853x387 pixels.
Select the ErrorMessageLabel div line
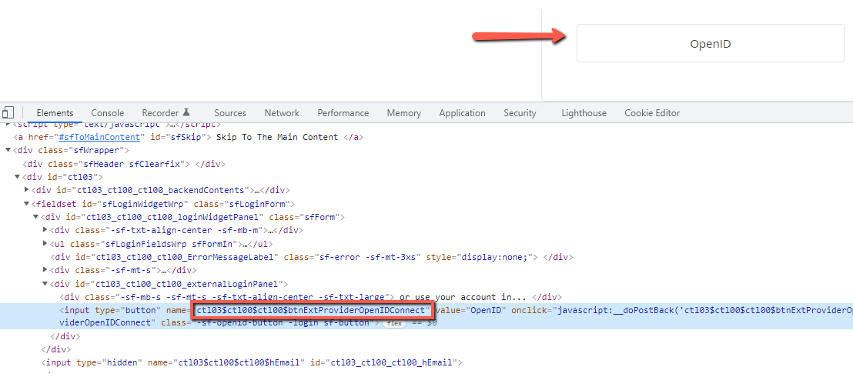point(312,257)
